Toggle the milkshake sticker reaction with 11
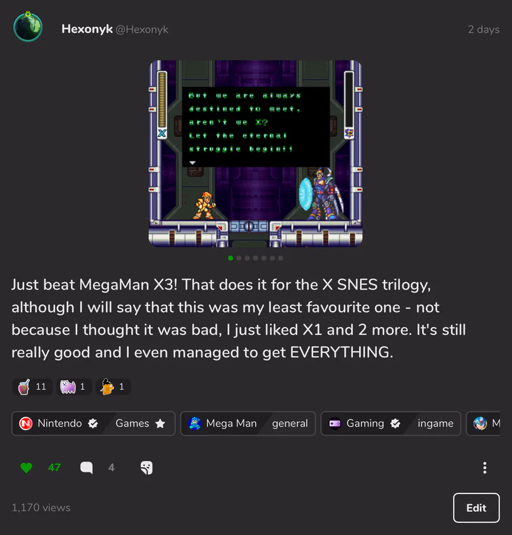Screen dimensions: 512x535 tap(32, 386)
